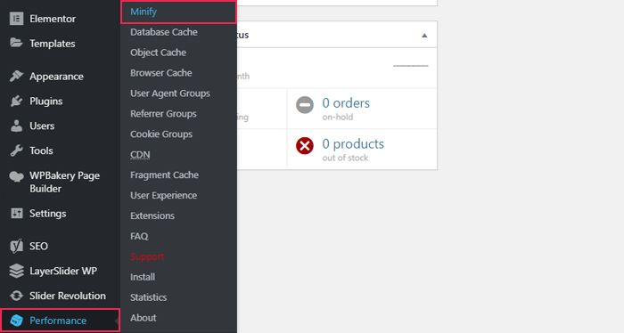
Task: Click the "0 orders" link
Action: 346,103
